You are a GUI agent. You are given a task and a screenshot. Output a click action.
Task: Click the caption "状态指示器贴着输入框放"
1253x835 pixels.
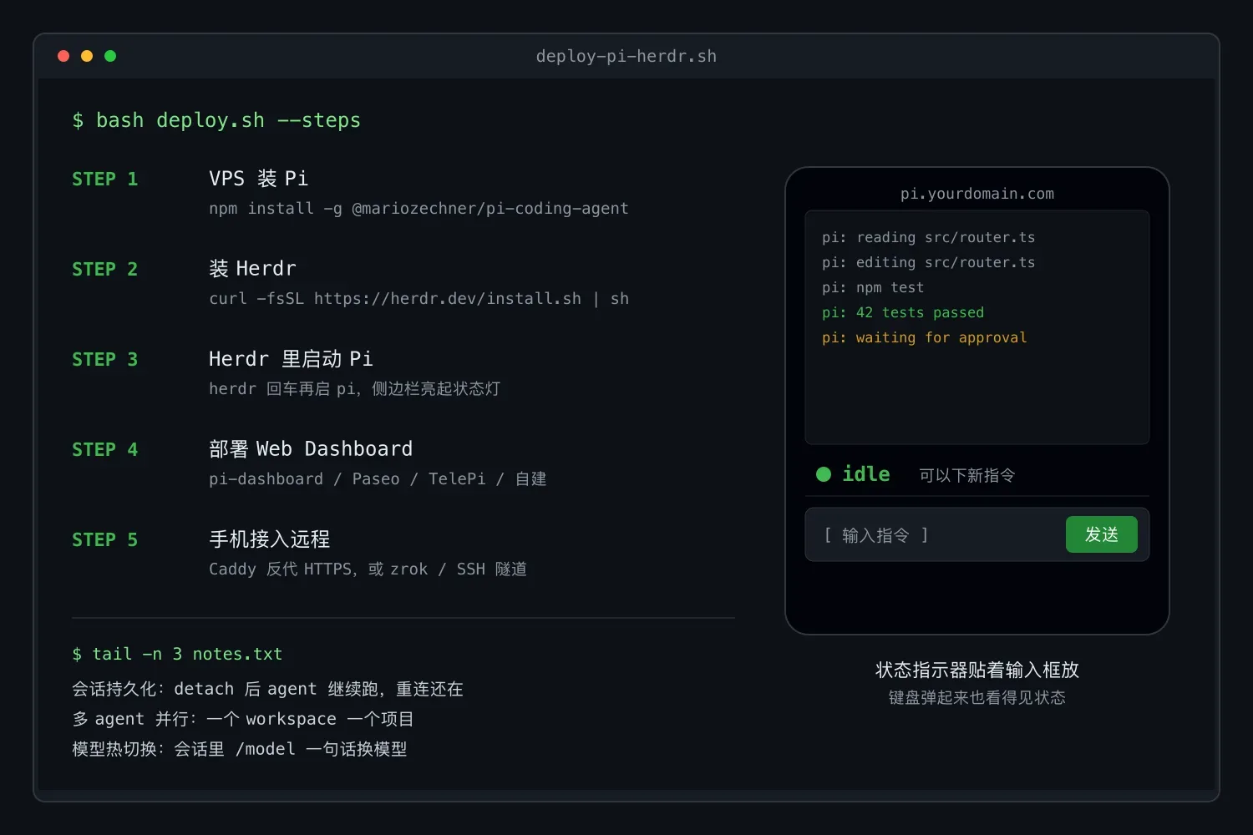tap(977, 670)
